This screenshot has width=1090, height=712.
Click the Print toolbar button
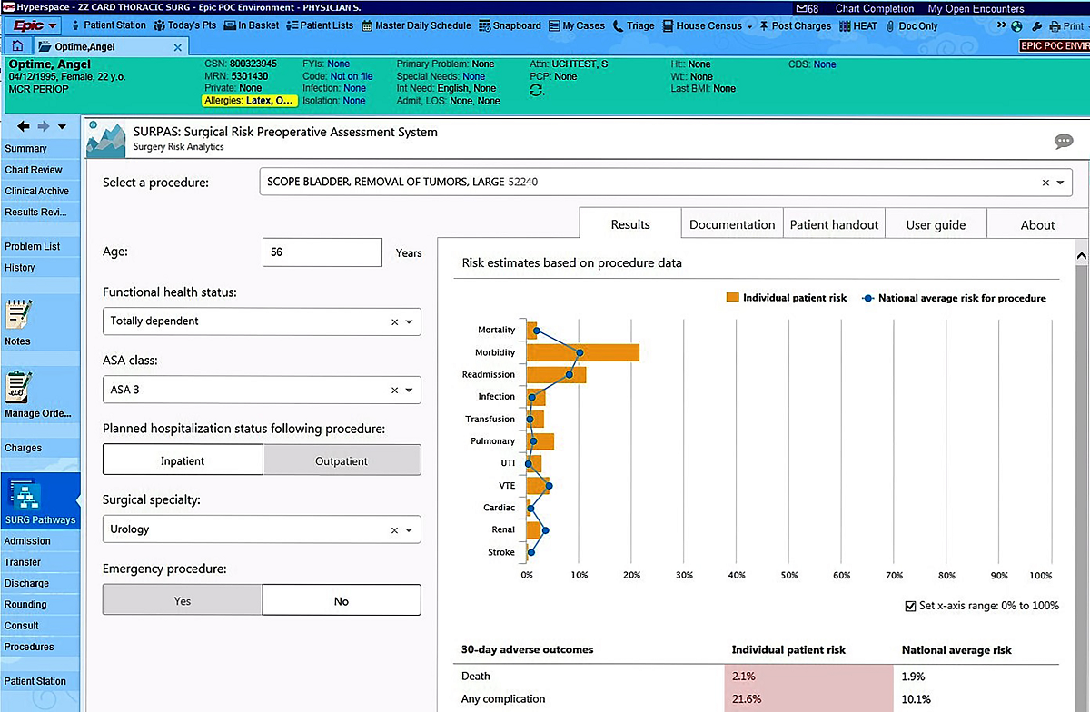(x=1066, y=26)
